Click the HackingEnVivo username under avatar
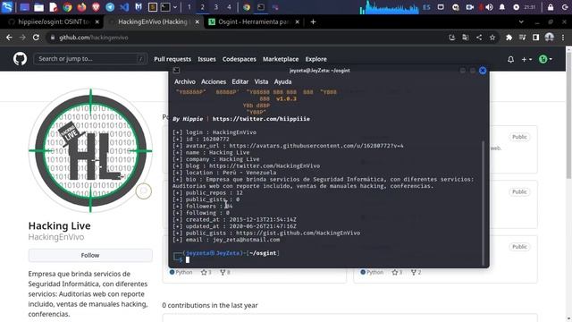This screenshot has width=572, height=322. click(56, 237)
